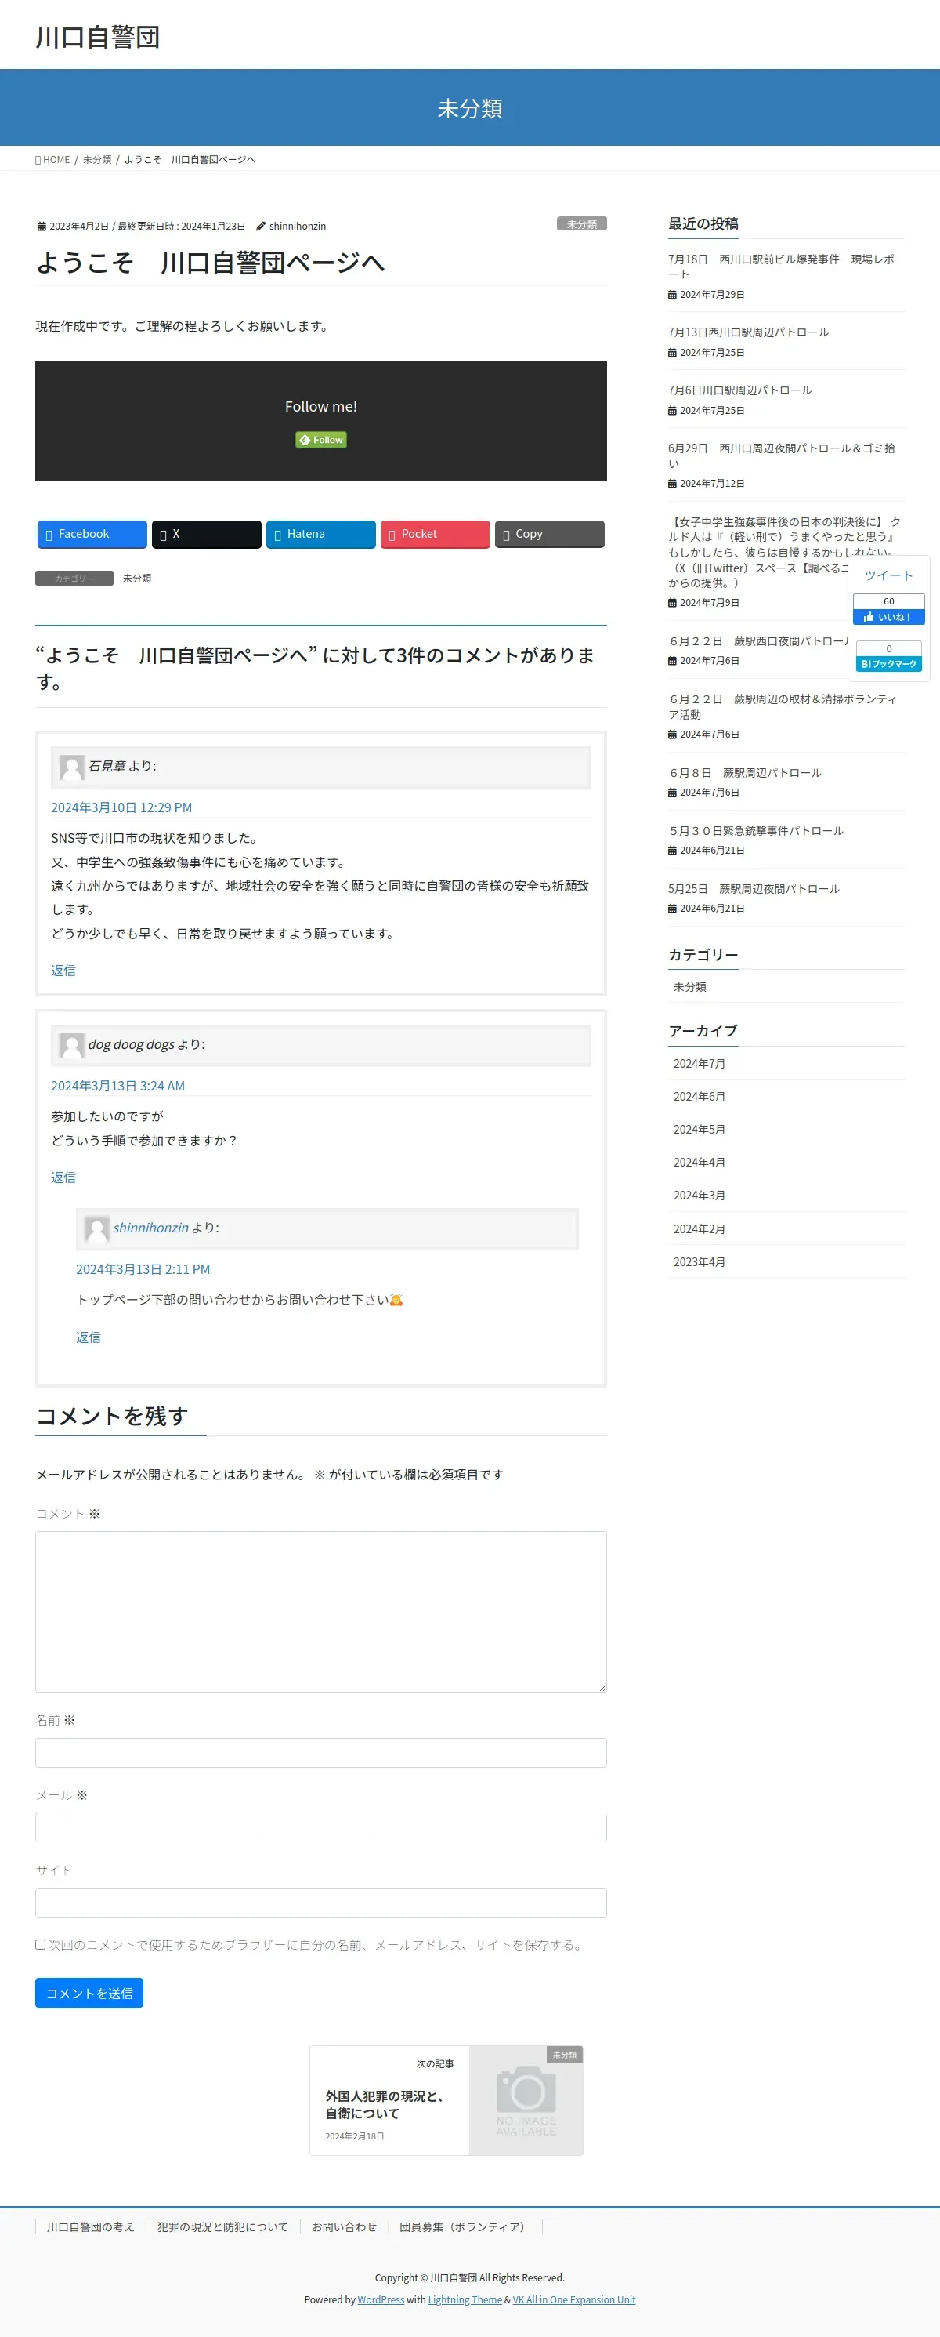The width and height of the screenshot is (940, 2337).
Task: Click the avatar of commenter dog doog dogs
Action: tap(71, 1046)
